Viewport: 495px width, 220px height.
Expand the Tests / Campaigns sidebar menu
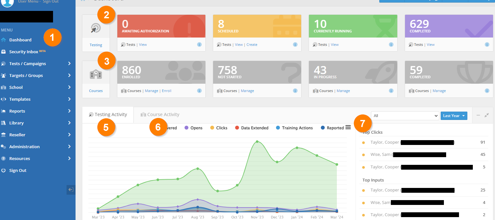click(x=36, y=63)
